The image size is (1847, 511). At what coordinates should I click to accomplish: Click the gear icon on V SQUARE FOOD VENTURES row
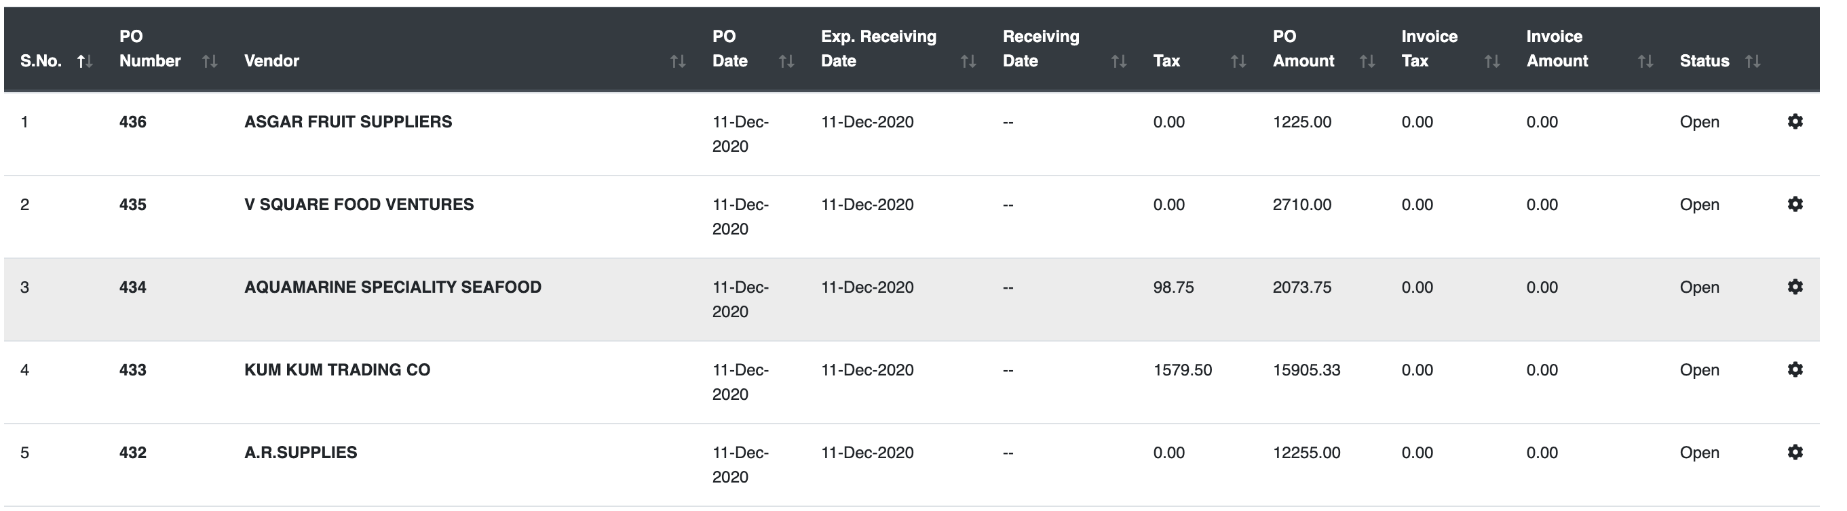[1796, 204]
